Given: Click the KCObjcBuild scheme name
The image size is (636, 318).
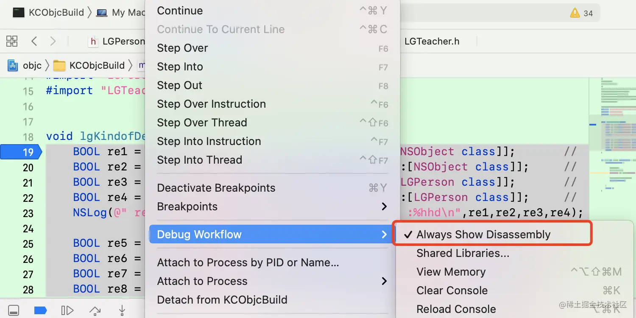Looking at the screenshot, I should click(56, 13).
